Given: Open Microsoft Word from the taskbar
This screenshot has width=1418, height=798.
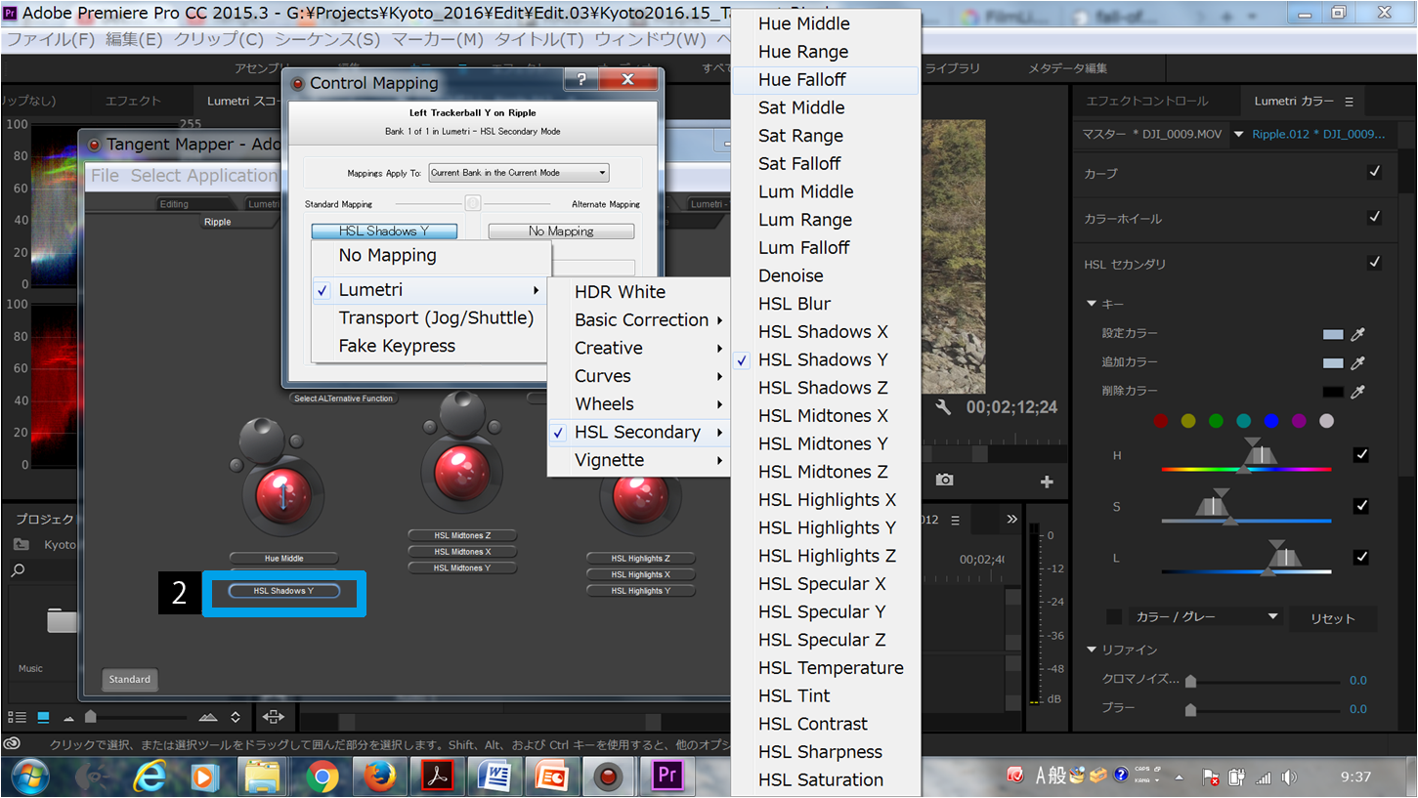Looking at the screenshot, I should tap(494, 777).
